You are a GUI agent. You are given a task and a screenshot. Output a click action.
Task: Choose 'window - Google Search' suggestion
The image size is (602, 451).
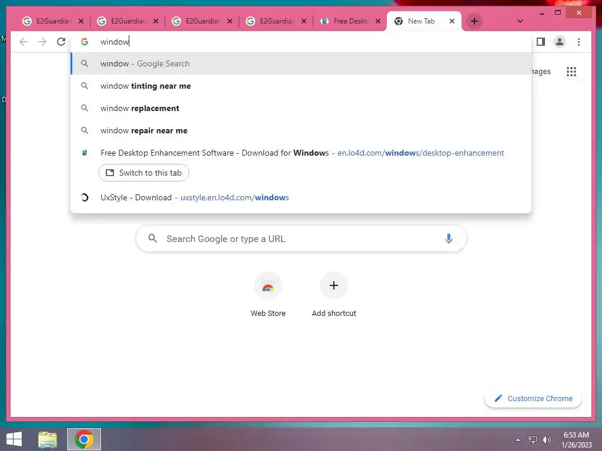(x=301, y=63)
